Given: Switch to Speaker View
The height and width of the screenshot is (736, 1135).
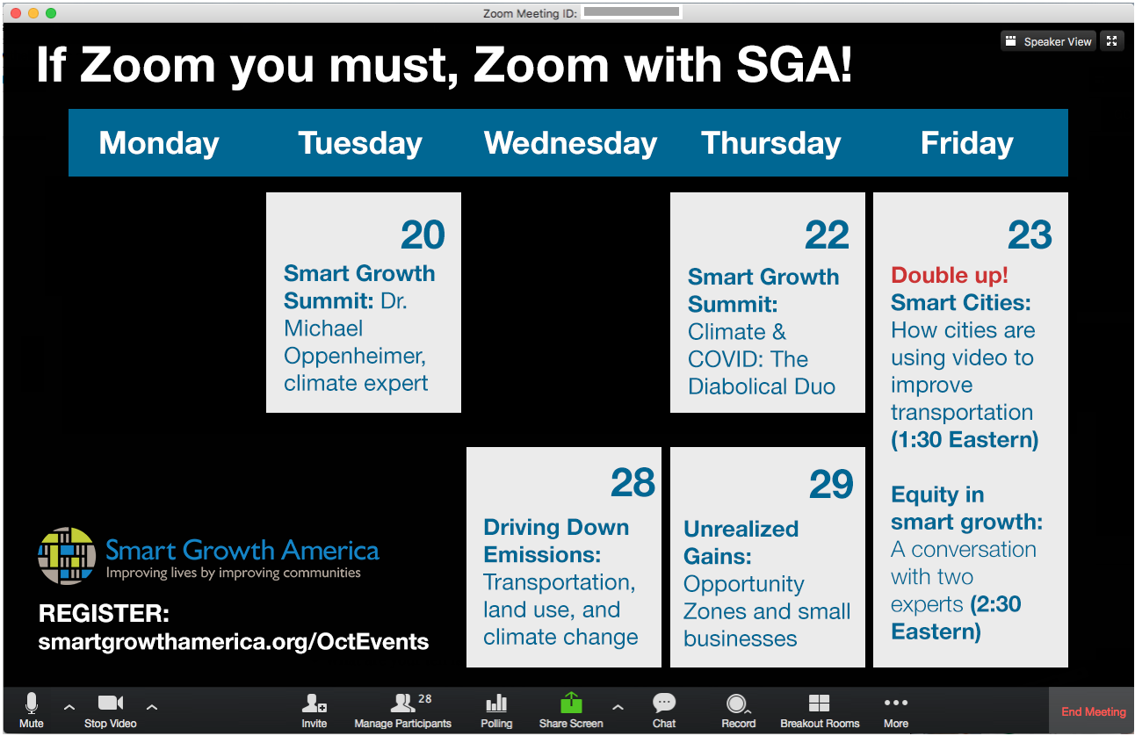Looking at the screenshot, I should [1049, 41].
